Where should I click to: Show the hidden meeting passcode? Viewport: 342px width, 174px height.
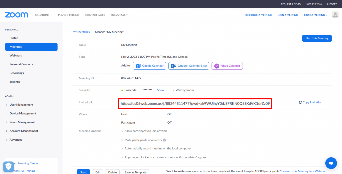click(161, 90)
